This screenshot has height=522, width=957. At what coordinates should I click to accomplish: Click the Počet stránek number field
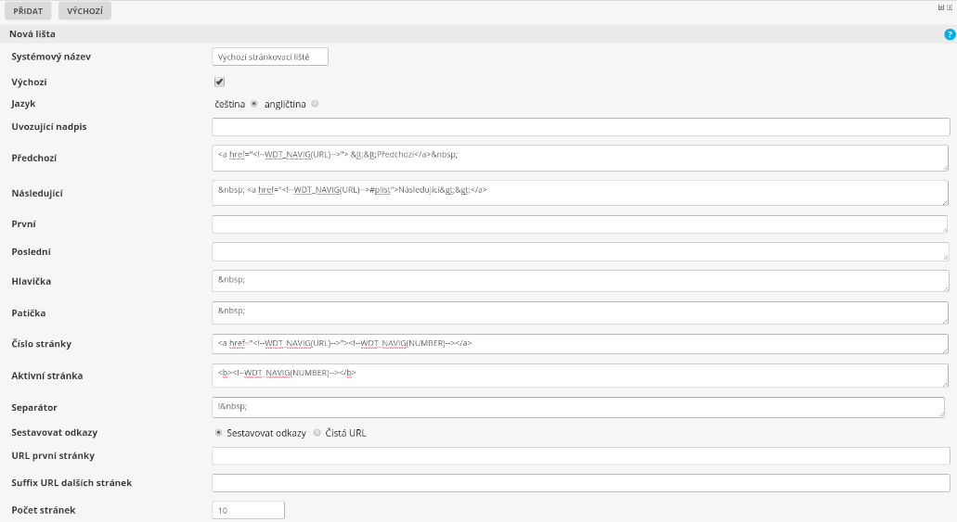(248, 510)
